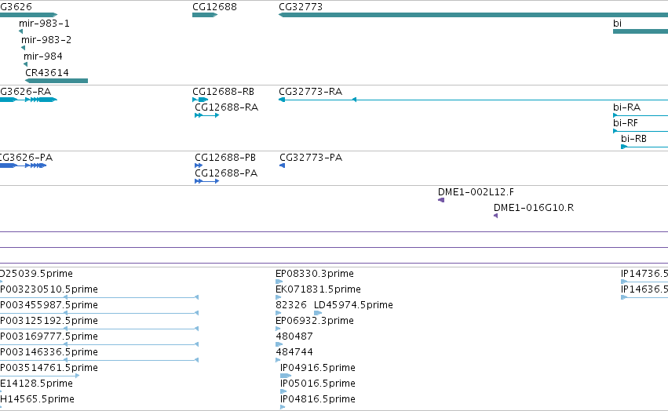Select the CR43614 gene bar
This screenshot has width=668, height=411.
[57, 81]
